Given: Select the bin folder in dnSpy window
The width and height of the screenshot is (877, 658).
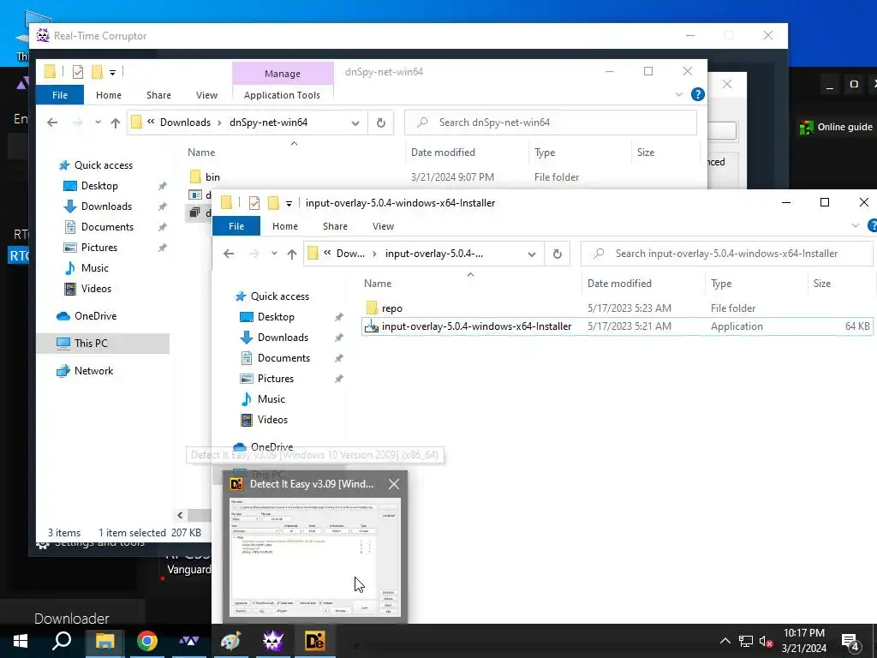Looking at the screenshot, I should point(212,176).
